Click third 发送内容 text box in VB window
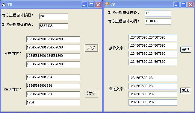This screenshot has height=113, width=195. pos(53,56)
